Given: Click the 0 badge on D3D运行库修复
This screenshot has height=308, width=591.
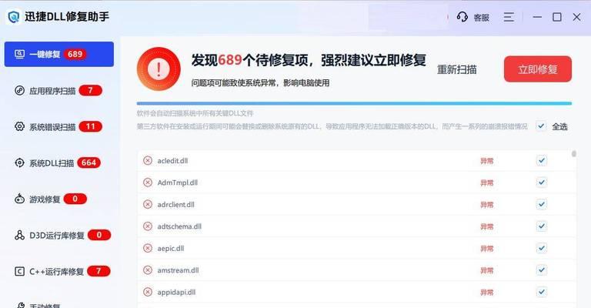Looking at the screenshot, I should tap(99, 236).
